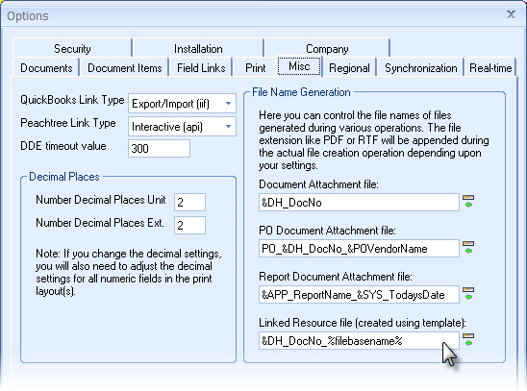527x391 pixels.
Task: Click the Number Decimal Places Ext. field
Action: pyautogui.click(x=189, y=225)
